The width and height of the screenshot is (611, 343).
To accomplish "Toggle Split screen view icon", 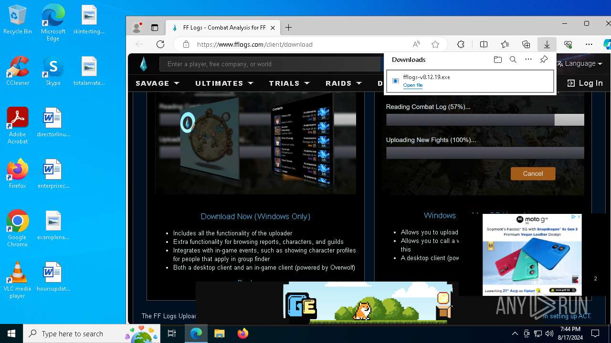I will [x=484, y=44].
